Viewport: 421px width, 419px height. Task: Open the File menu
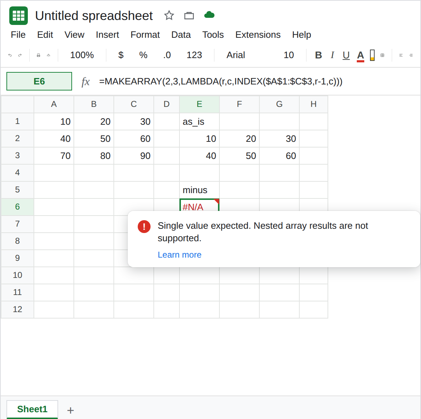tap(18, 35)
